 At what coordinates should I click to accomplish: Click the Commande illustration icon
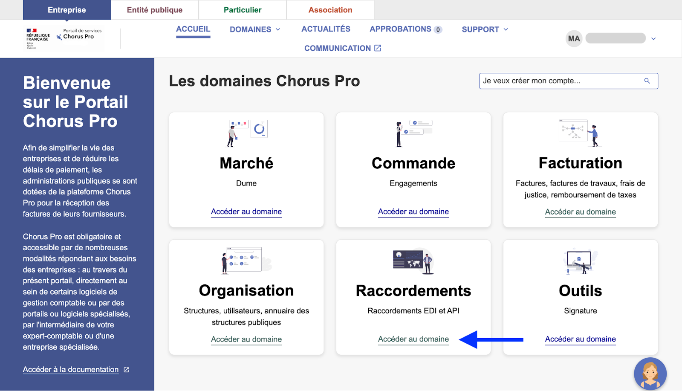(x=414, y=133)
